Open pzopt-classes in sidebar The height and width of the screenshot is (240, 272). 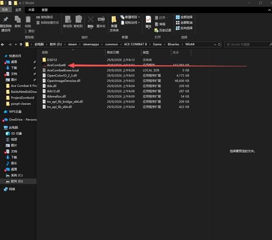(x=18, y=104)
